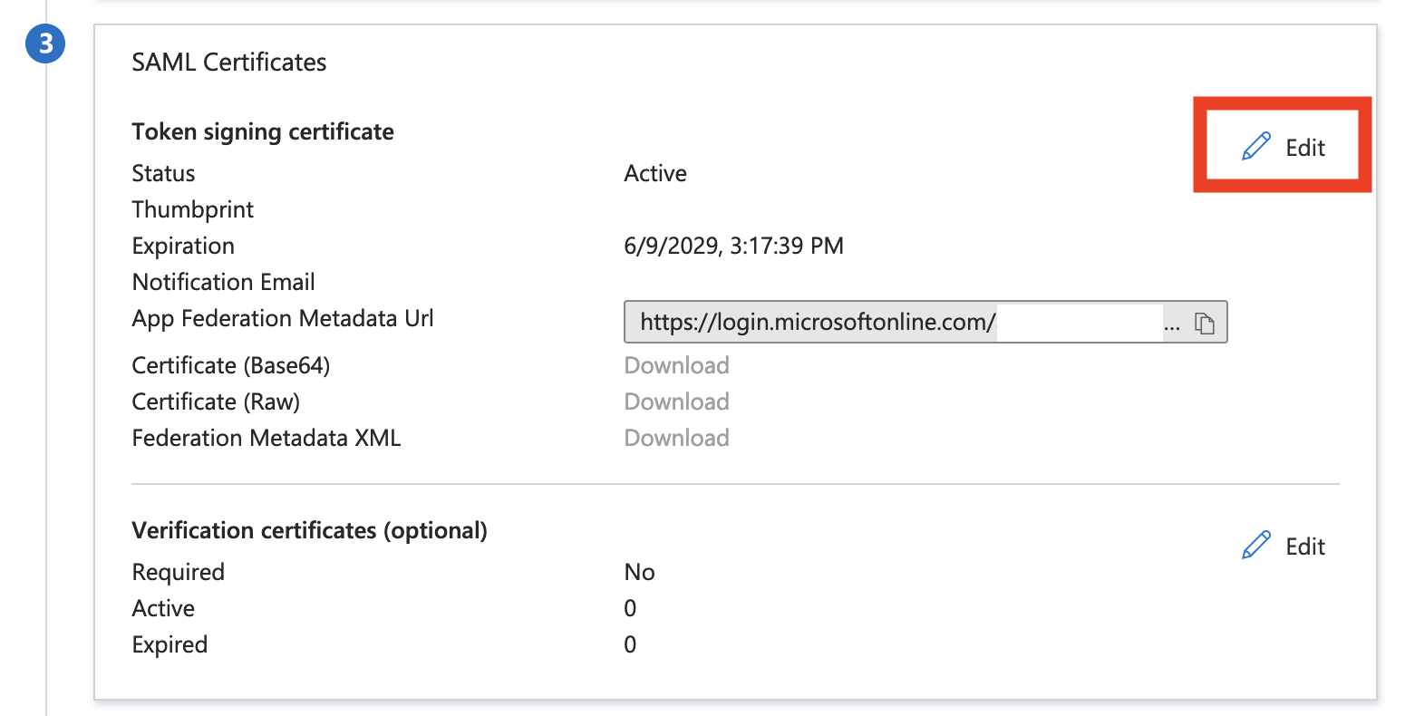1405x716 pixels.
Task: Click the Status label
Action: click(x=163, y=173)
